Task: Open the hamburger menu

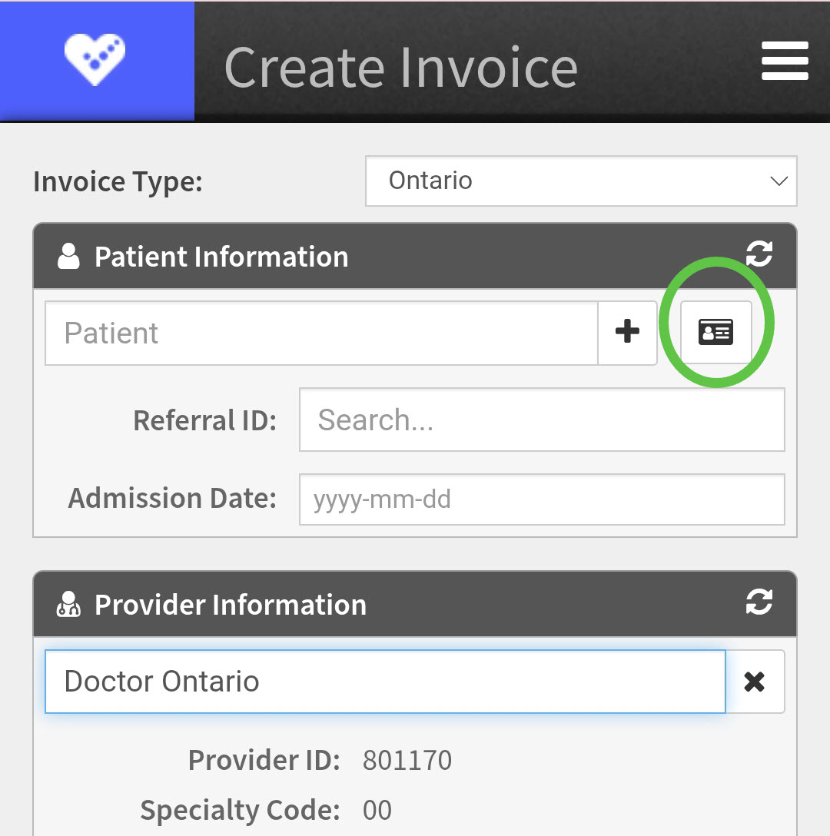Action: click(x=785, y=61)
